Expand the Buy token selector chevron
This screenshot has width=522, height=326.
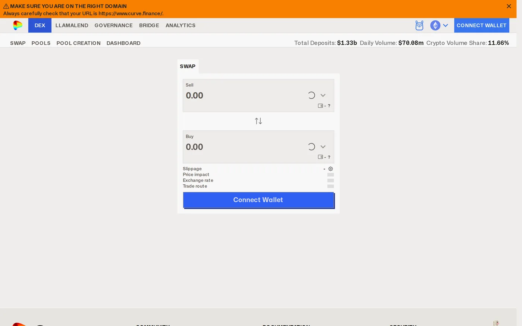tap(323, 147)
